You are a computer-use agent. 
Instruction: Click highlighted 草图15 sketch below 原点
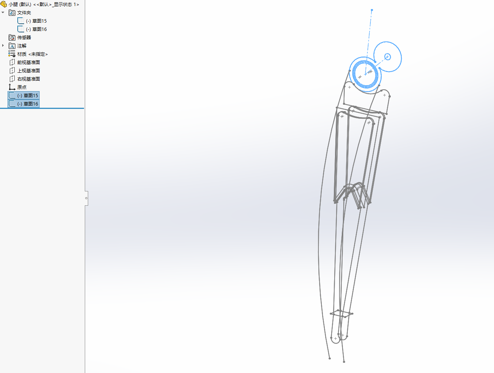23,96
